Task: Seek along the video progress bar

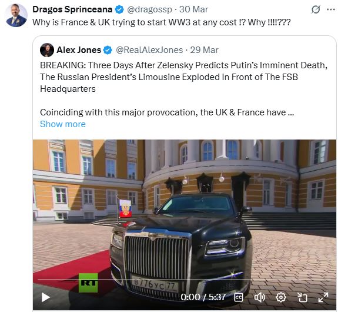Action: pos(184,280)
